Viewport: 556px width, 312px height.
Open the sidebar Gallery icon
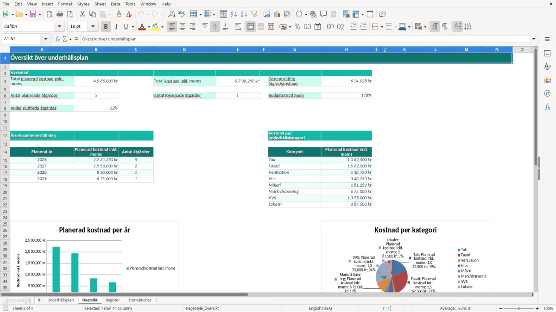tap(547, 80)
